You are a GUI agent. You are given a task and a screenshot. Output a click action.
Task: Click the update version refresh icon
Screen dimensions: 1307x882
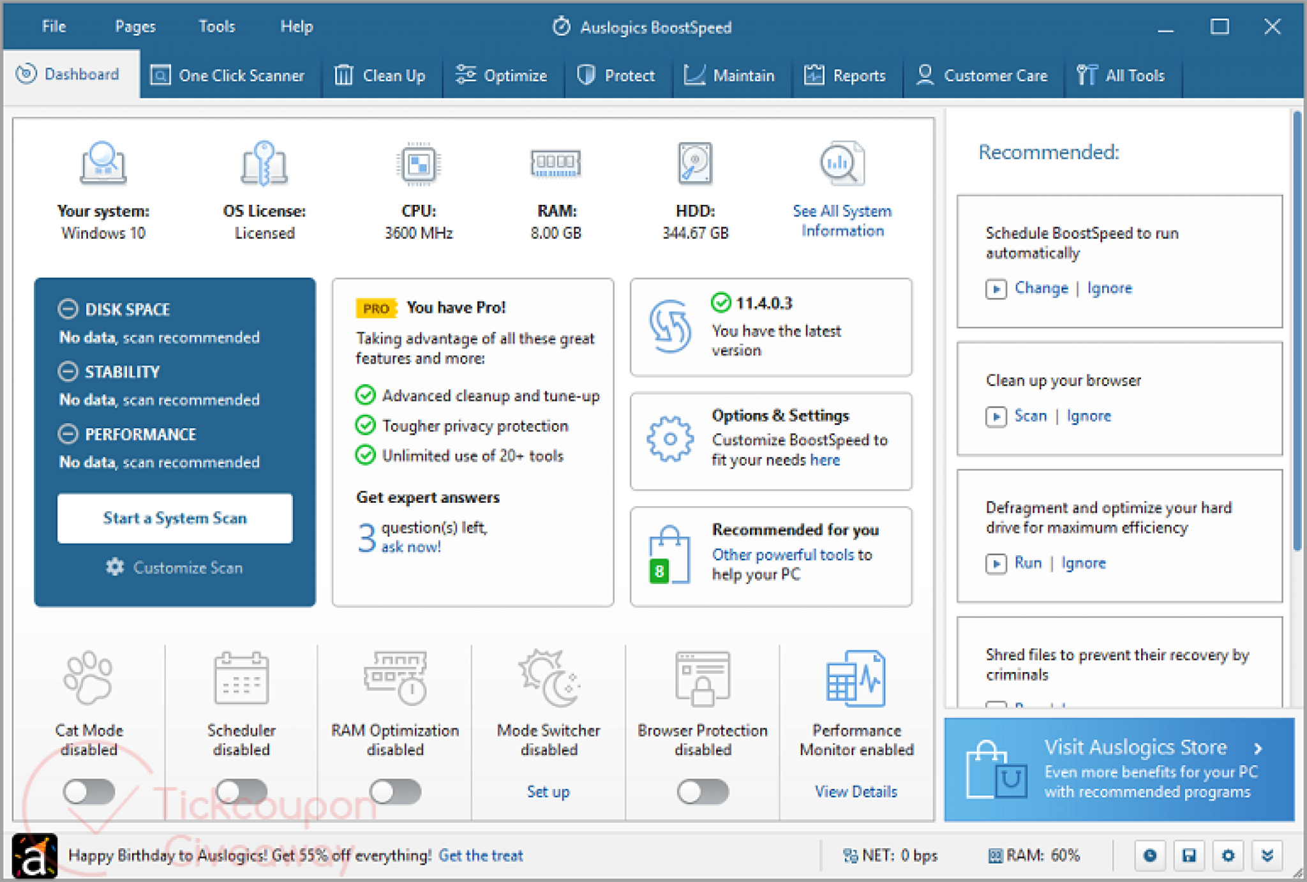(669, 326)
